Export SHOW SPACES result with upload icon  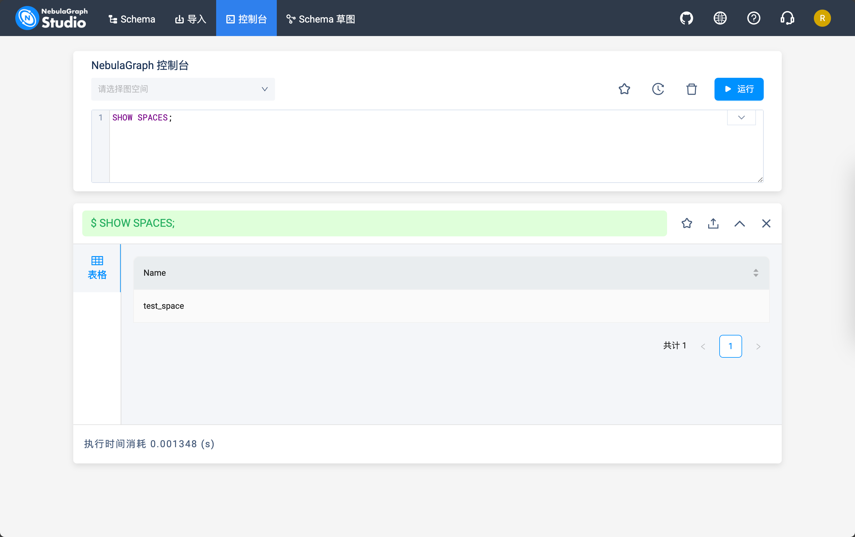click(713, 223)
